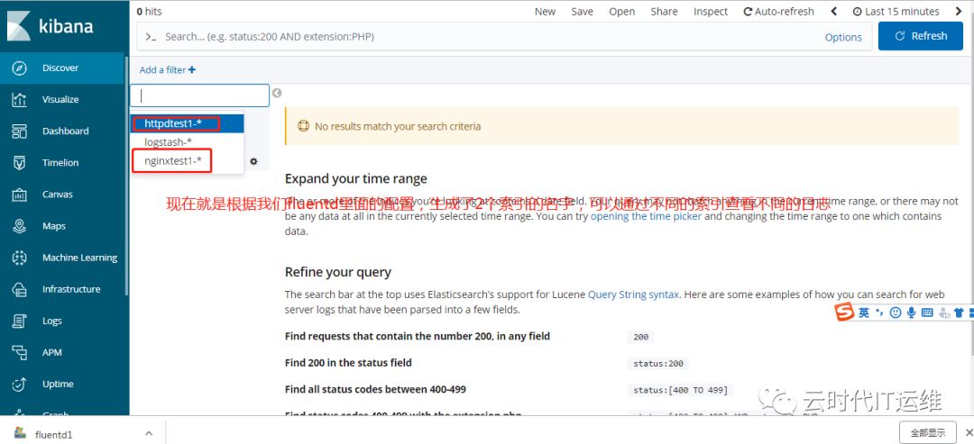Collapse the field sidebar arrow
This screenshot has height=444, width=974.
click(277, 93)
